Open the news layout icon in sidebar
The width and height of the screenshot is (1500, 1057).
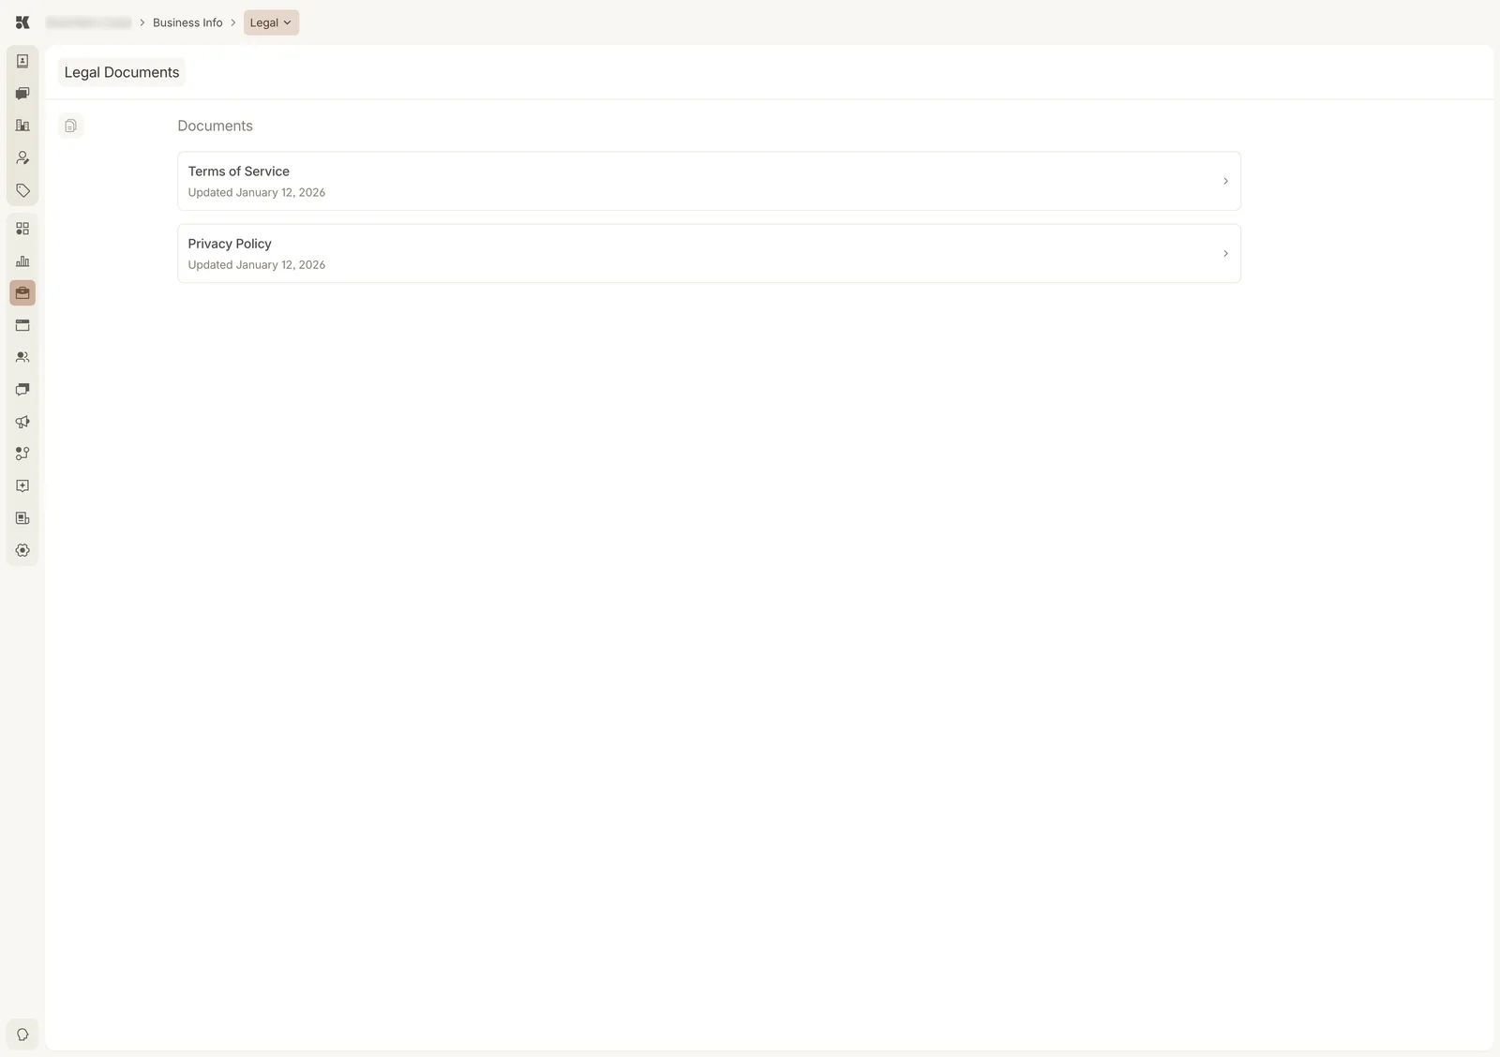[22, 518]
